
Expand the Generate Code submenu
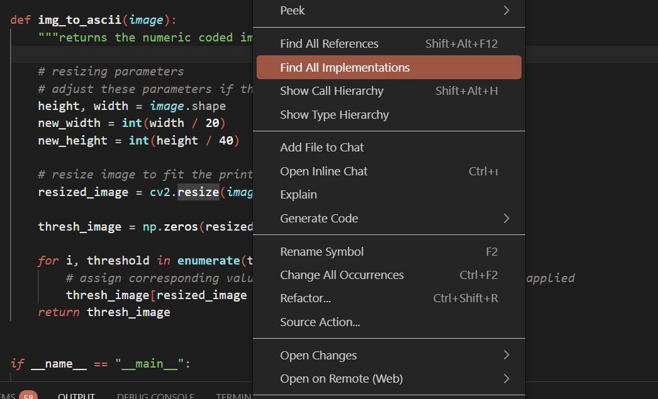(x=320, y=218)
